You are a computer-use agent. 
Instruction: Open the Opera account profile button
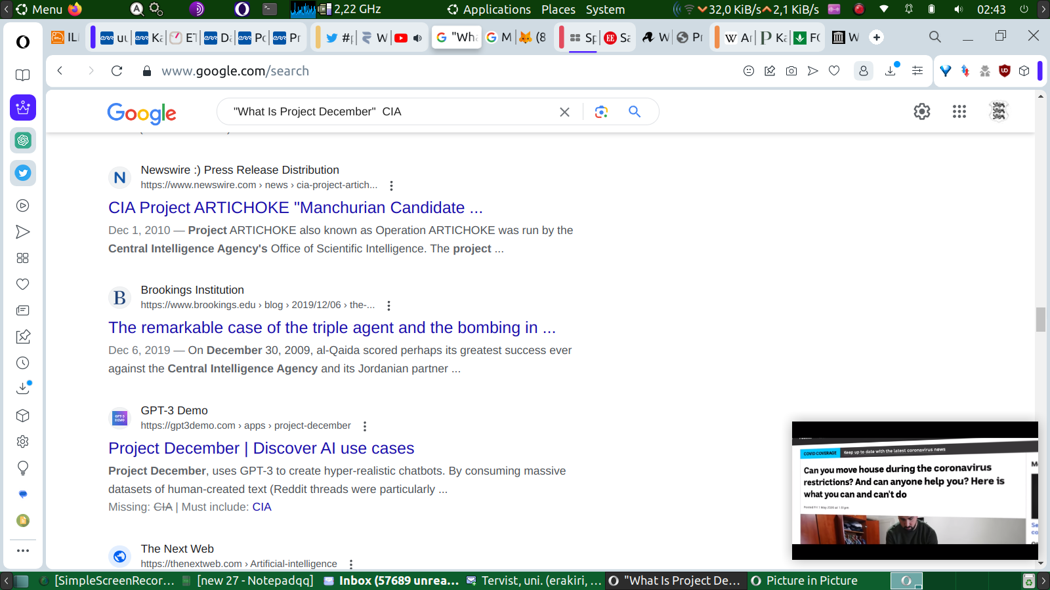(864, 71)
